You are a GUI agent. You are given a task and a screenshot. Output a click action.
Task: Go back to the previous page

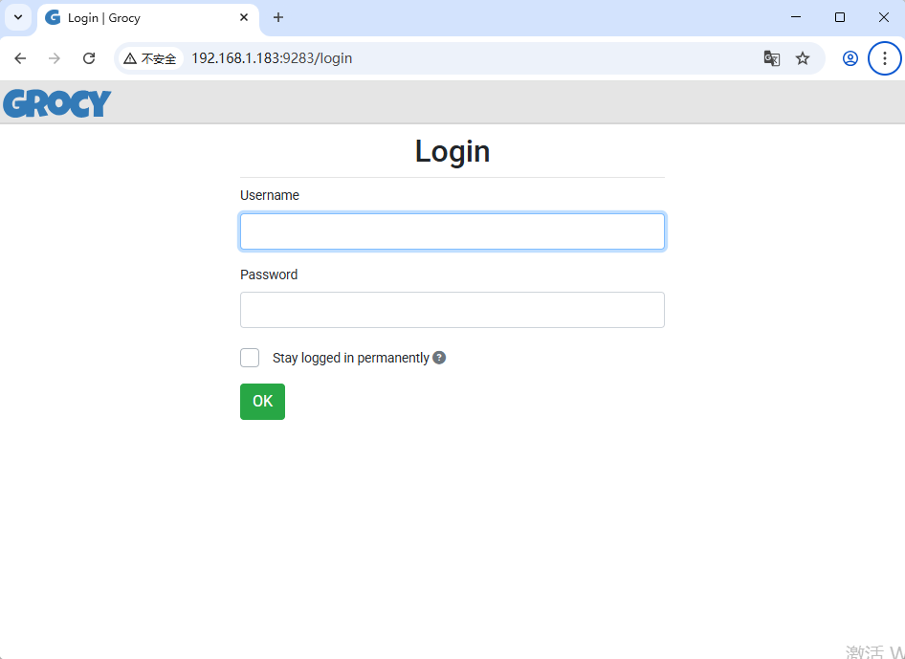[20, 58]
